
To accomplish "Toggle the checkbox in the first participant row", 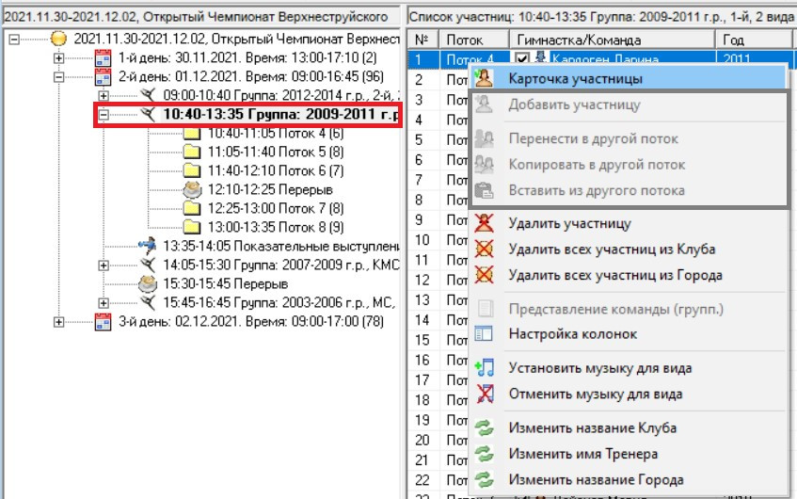I will pos(521,59).
